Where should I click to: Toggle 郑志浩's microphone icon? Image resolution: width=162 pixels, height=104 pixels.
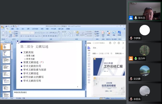click(136, 18)
